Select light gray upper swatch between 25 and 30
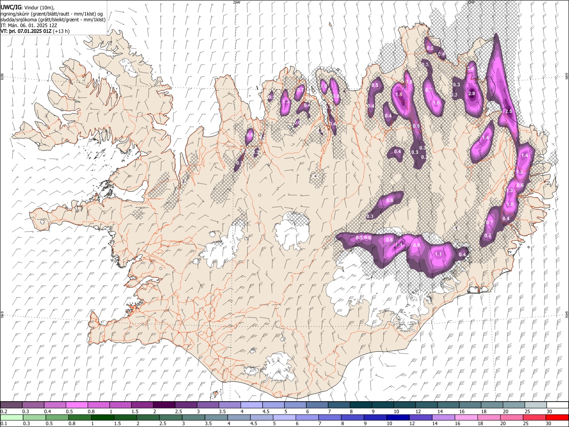 tap(535, 405)
